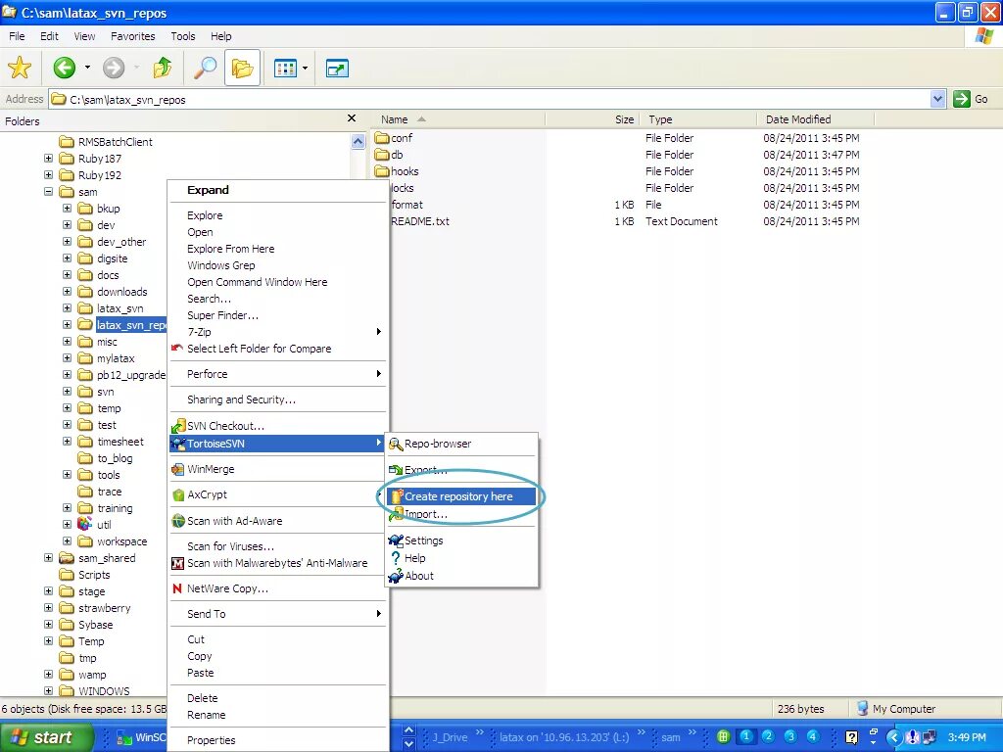The height and width of the screenshot is (752, 1003).
Task: Click the Help question mark icon
Action: pos(396,558)
